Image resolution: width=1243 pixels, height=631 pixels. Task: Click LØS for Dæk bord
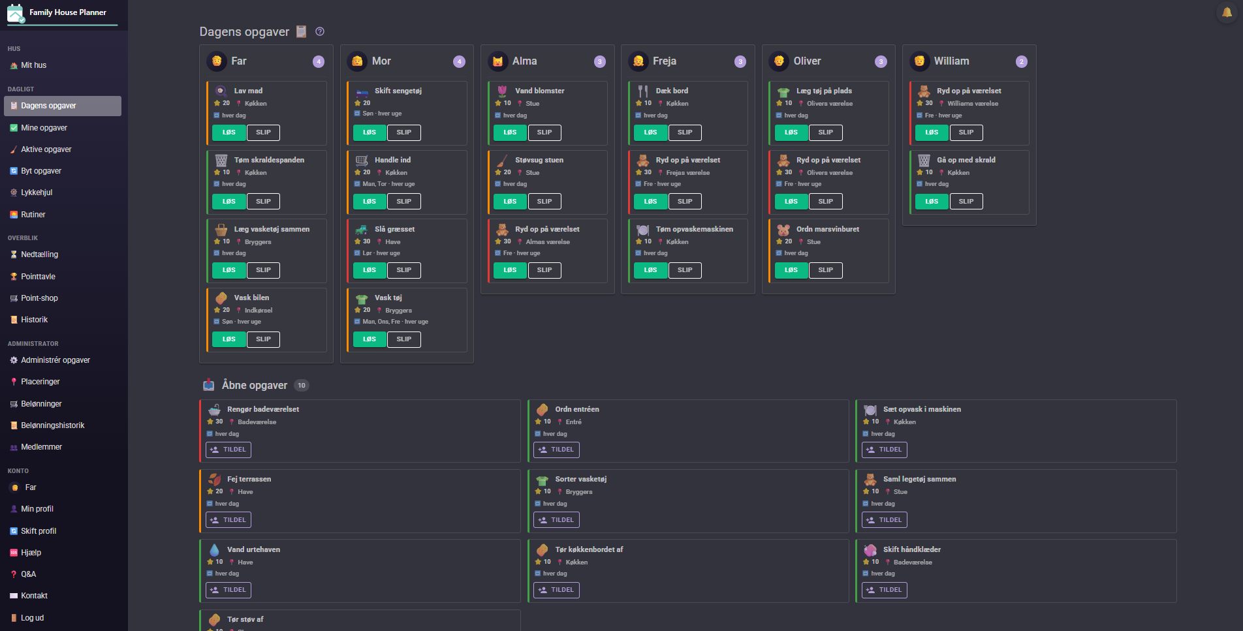click(651, 132)
